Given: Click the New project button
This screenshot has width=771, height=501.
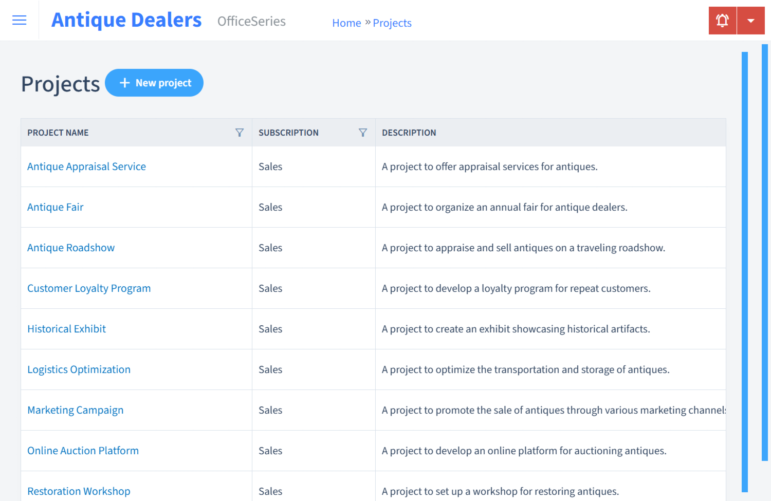Looking at the screenshot, I should point(154,83).
